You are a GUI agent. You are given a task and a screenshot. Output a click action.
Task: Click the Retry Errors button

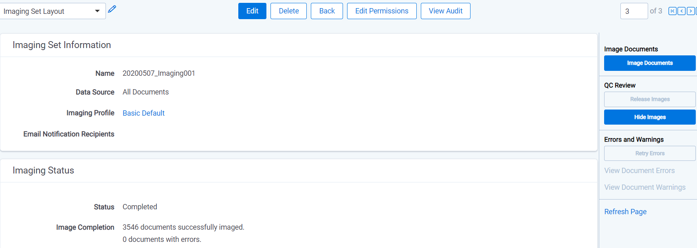pyautogui.click(x=650, y=154)
